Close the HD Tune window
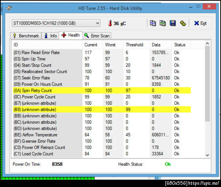221x187 pixels. click(209, 7)
